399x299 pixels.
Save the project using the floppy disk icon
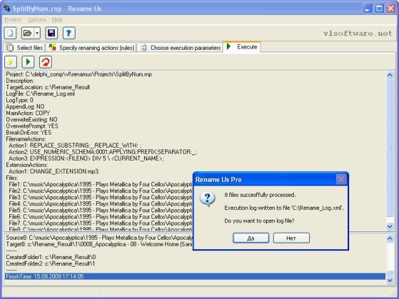[x=52, y=33]
